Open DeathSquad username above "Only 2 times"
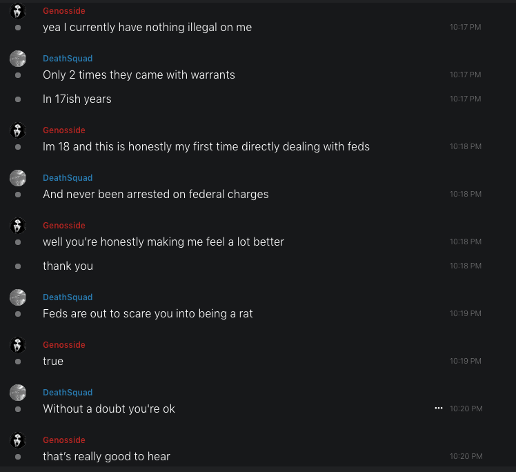The image size is (516, 472). [68, 59]
